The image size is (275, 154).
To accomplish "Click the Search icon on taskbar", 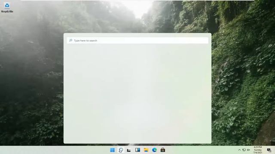I will click(121, 150).
